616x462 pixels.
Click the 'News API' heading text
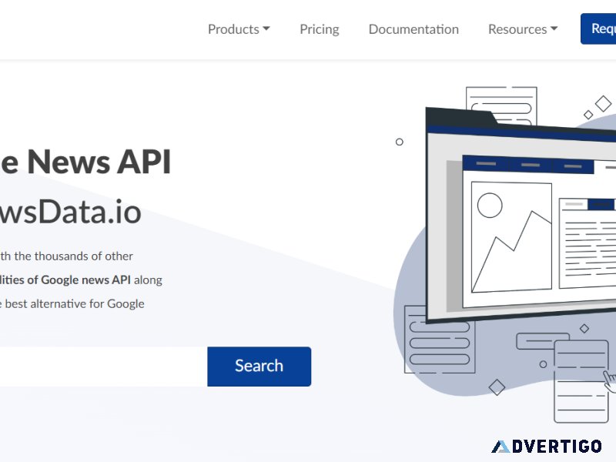tap(99, 162)
